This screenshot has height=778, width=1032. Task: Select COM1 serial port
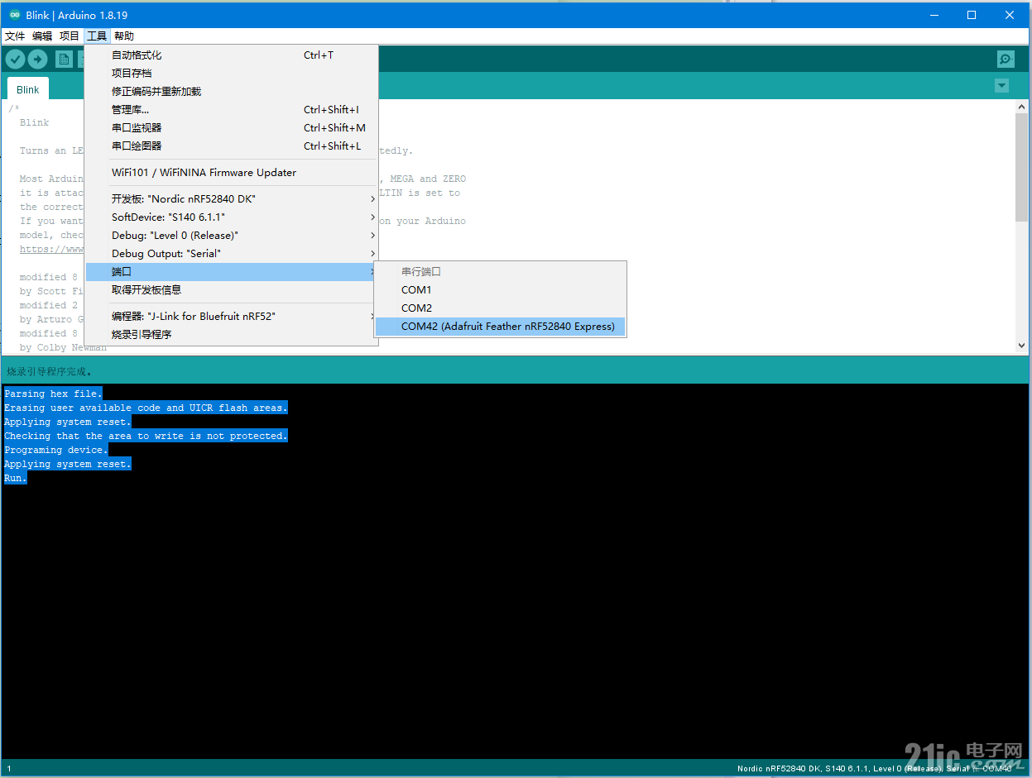coord(501,290)
